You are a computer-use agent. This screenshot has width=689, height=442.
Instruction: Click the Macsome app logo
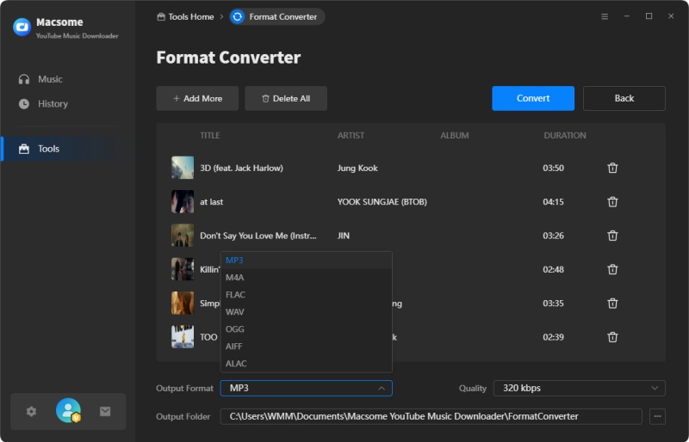[x=22, y=28]
